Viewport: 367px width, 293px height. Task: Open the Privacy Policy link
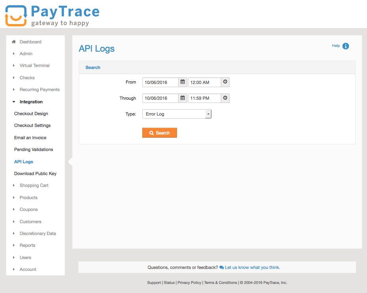tap(189, 282)
